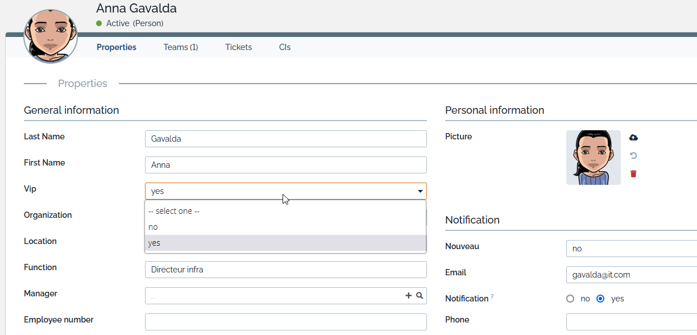Viewport: 697px width, 335px height.
Task: Search managers with magnifier icon
Action: 420,296
